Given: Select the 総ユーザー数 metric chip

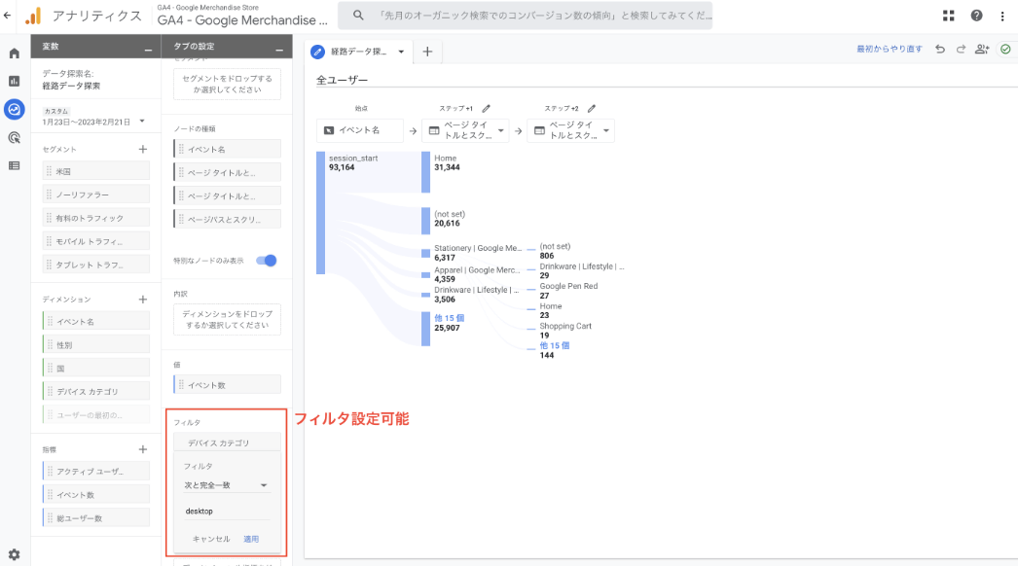Looking at the screenshot, I should pos(96,518).
